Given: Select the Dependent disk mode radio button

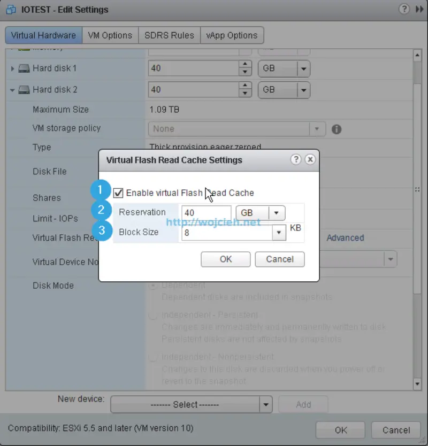Looking at the screenshot, I should pos(153,285).
